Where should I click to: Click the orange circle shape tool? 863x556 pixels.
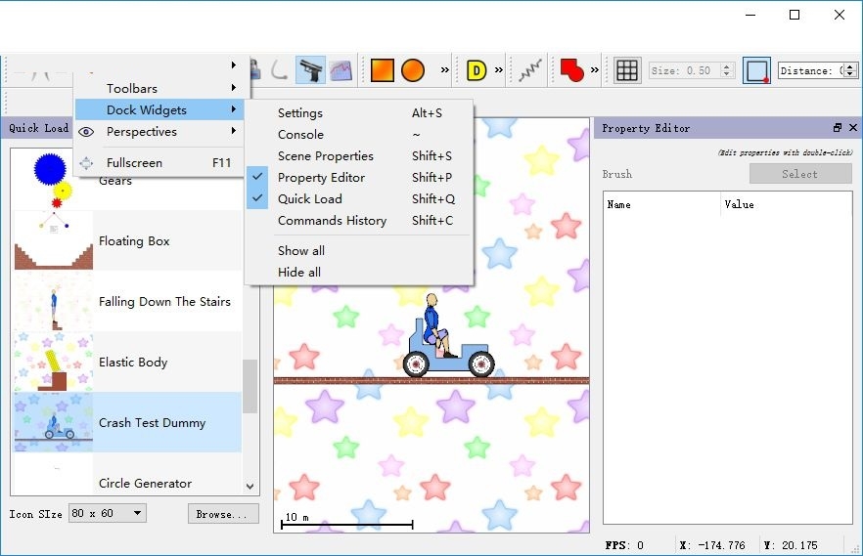(x=413, y=70)
